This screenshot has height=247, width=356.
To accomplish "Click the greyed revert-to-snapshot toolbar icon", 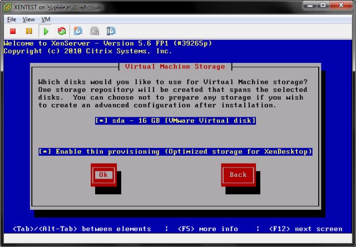I will click(95, 31).
